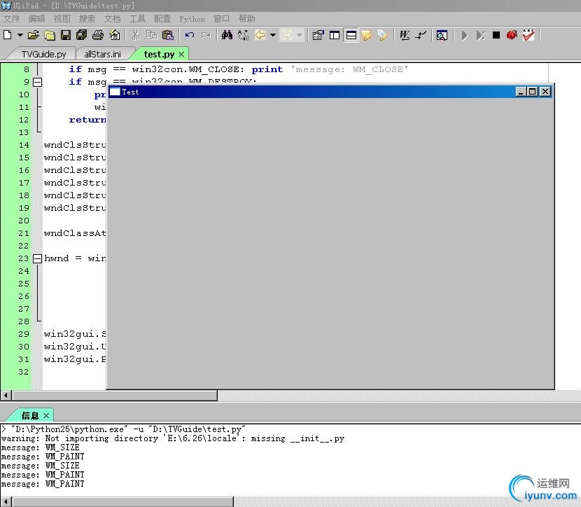Click the save all files icon
Screen dimensions: 581x507
point(81,35)
